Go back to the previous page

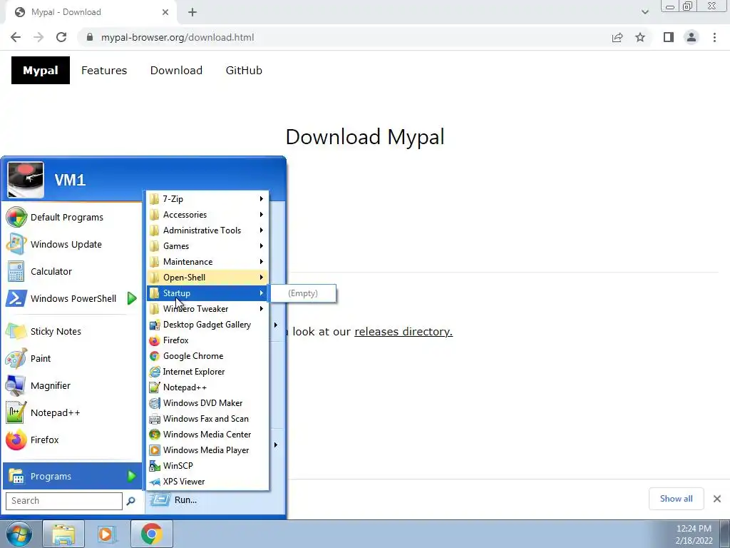[x=16, y=37]
